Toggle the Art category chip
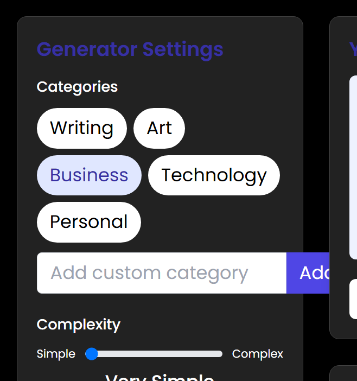357x381 pixels. click(159, 129)
